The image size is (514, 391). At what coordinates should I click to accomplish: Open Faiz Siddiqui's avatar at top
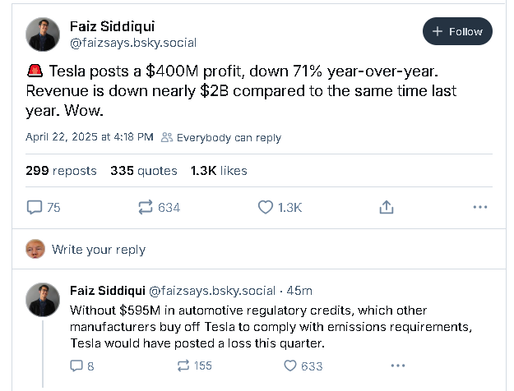coord(43,34)
